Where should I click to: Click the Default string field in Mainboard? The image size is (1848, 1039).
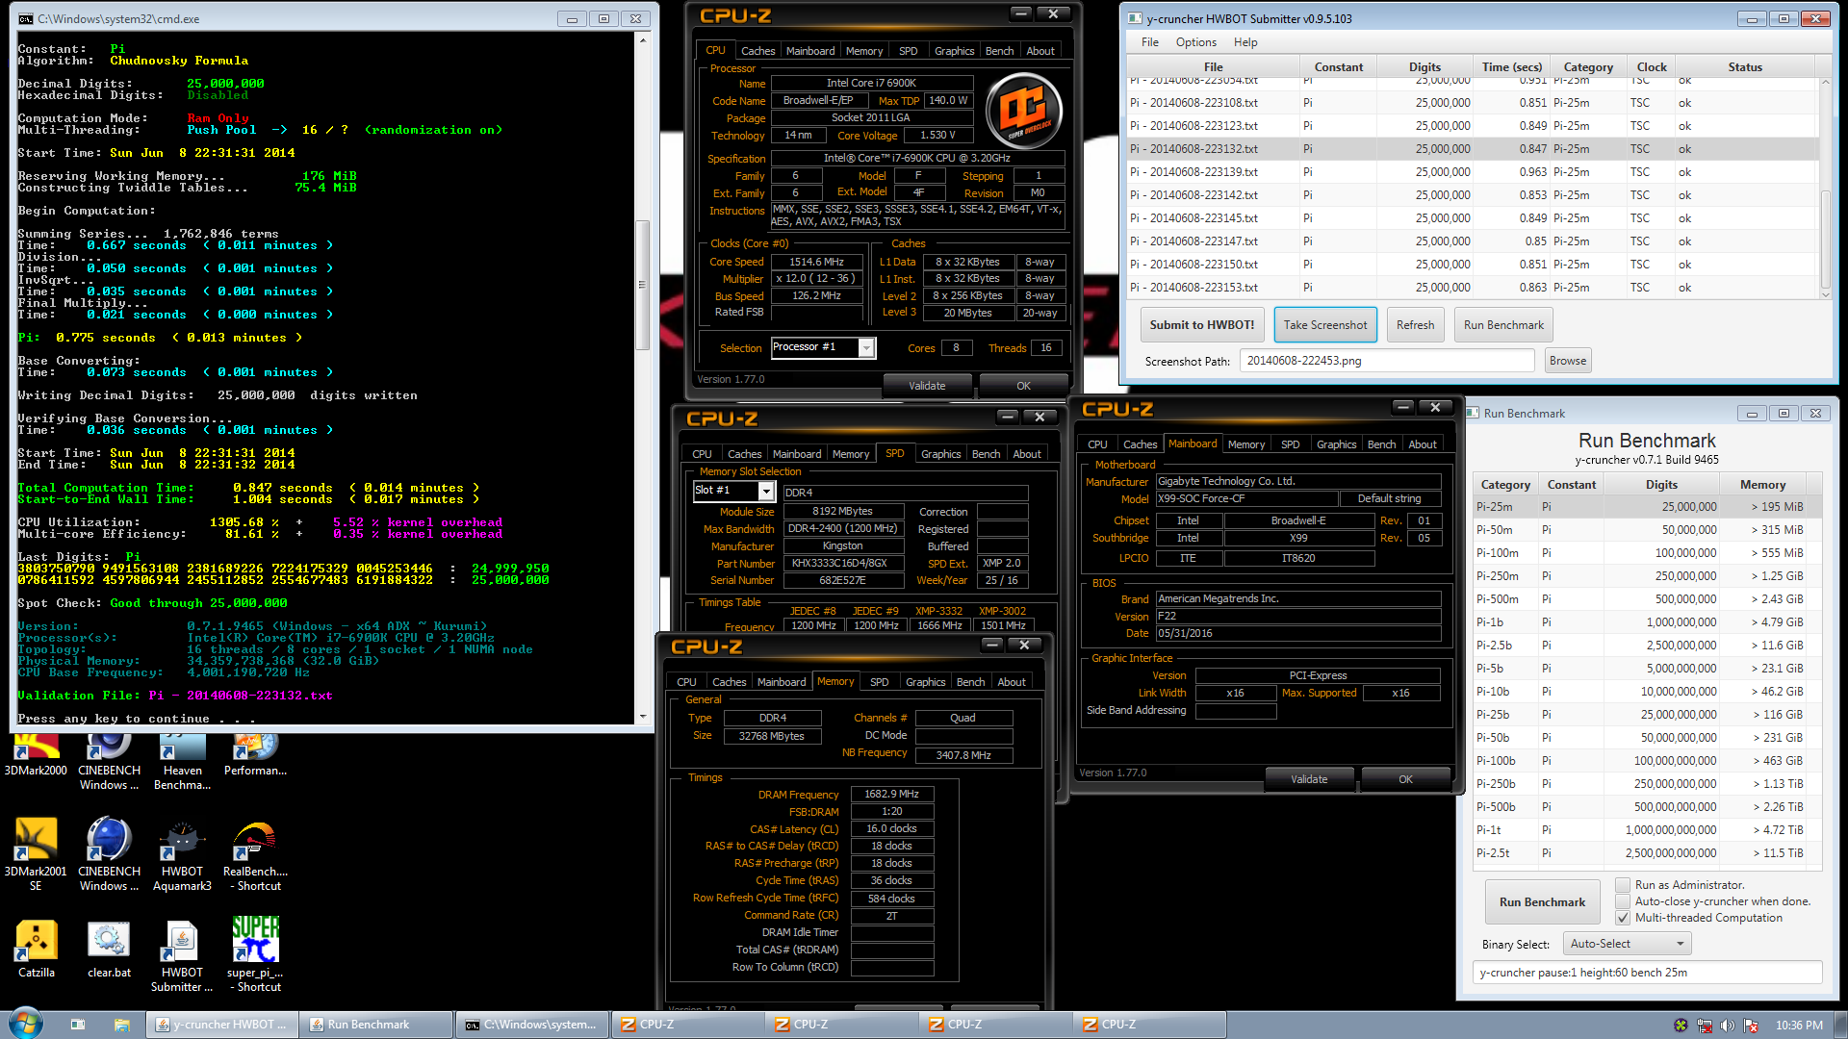coord(1389,498)
